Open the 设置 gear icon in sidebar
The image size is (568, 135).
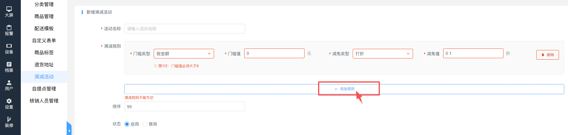point(9,101)
